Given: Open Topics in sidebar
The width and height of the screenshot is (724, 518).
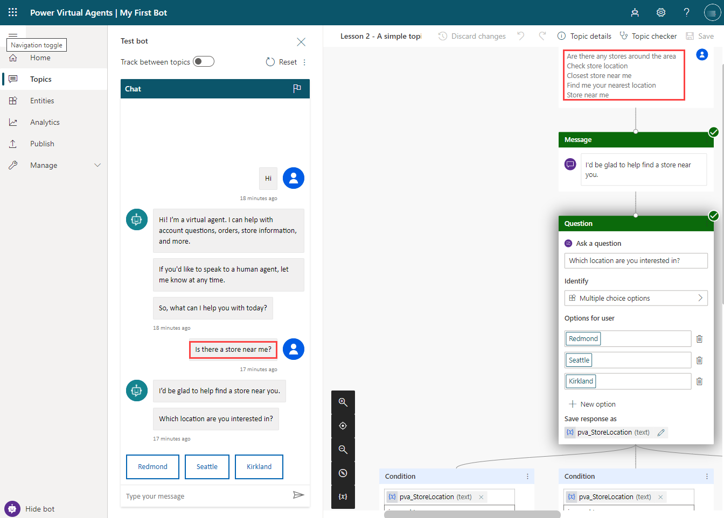Looking at the screenshot, I should [41, 79].
